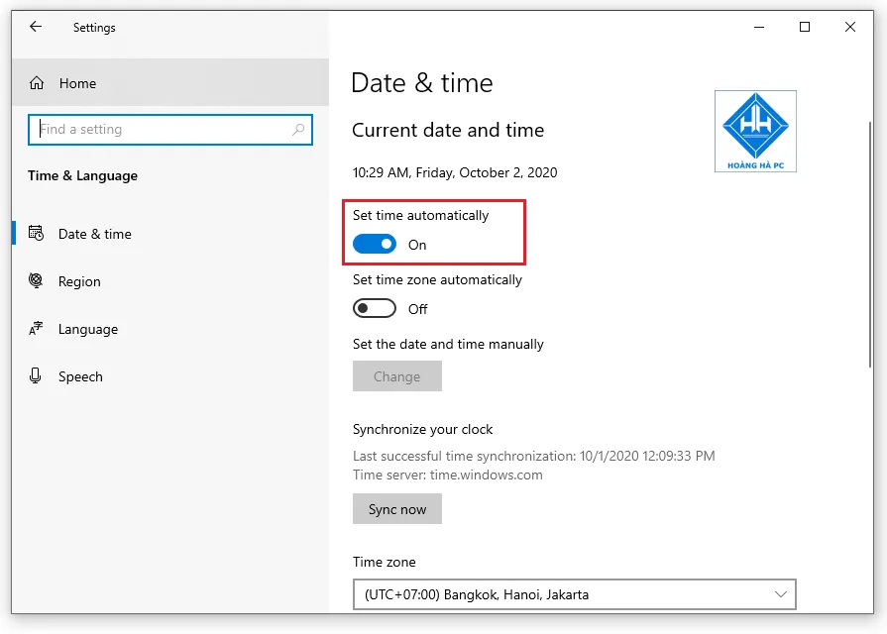
Task: Open the Region settings page
Action: pyautogui.click(x=79, y=281)
